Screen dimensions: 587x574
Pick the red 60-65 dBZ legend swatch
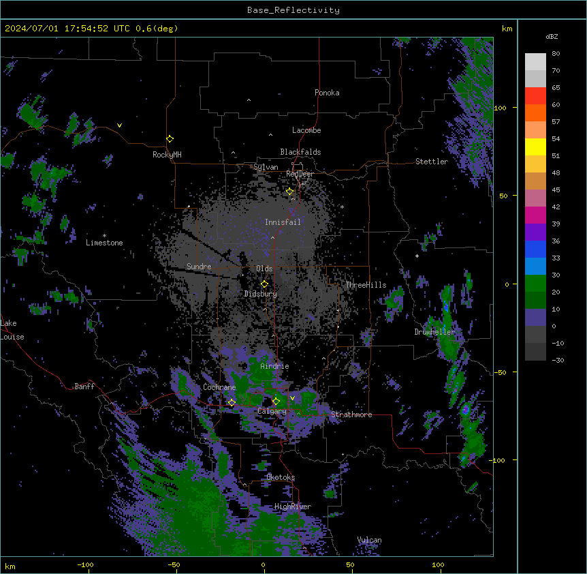pyautogui.click(x=535, y=95)
